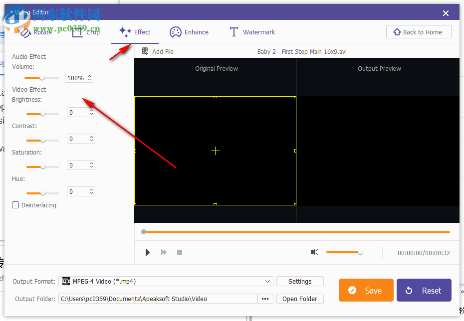Enable the Deinterlacing option

pyautogui.click(x=15, y=205)
